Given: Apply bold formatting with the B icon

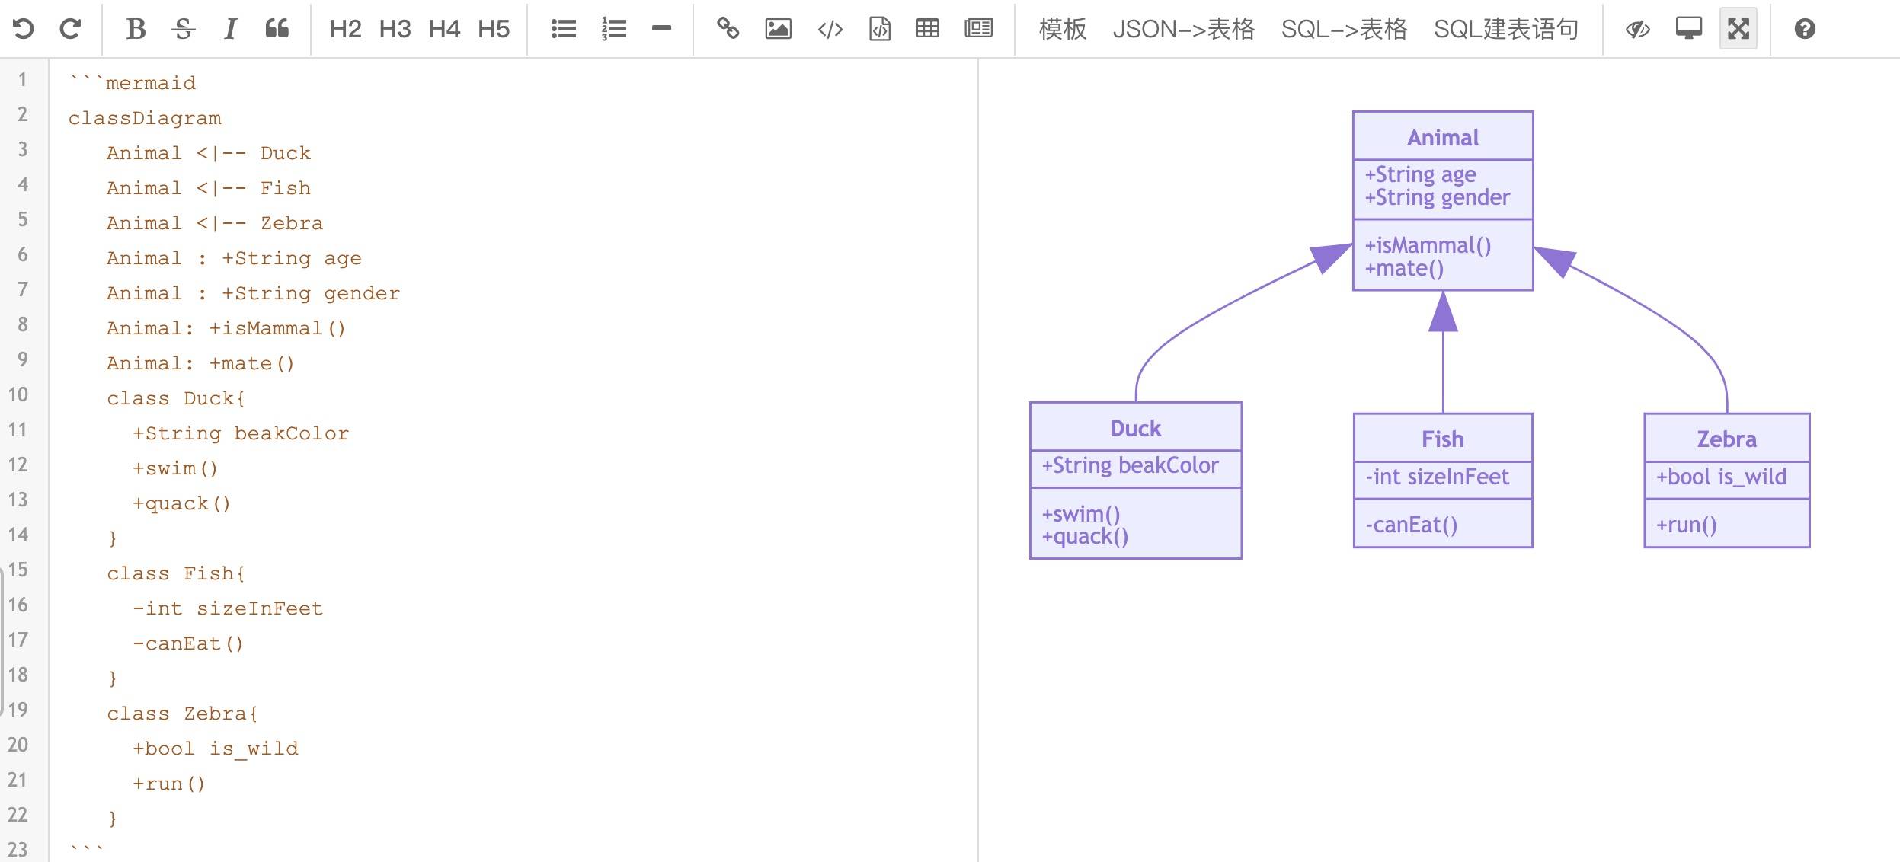Looking at the screenshot, I should pos(136,29).
